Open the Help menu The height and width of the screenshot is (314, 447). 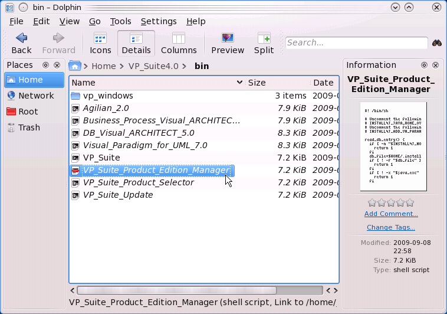click(x=196, y=21)
